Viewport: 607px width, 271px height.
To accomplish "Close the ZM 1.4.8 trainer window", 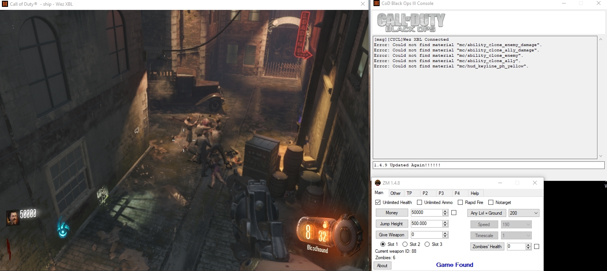I will click(x=535, y=183).
